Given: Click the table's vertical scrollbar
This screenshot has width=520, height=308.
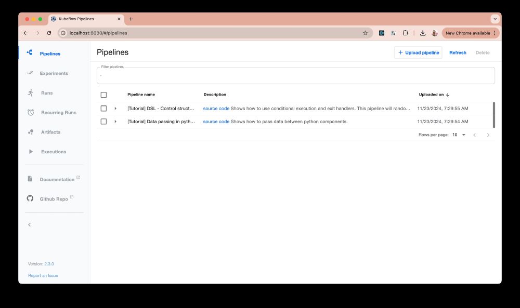Looking at the screenshot, I should 494,115.
